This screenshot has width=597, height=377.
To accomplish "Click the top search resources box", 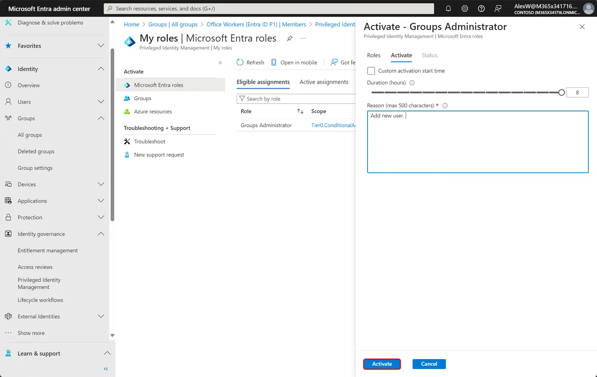I will click(x=269, y=9).
